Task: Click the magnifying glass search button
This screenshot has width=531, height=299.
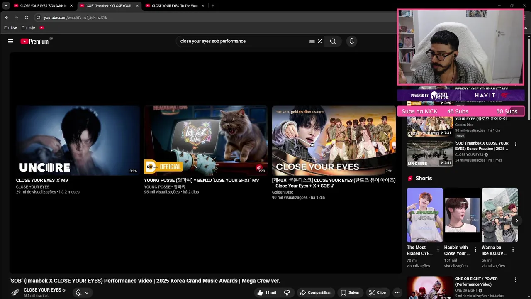Action: 333,41
